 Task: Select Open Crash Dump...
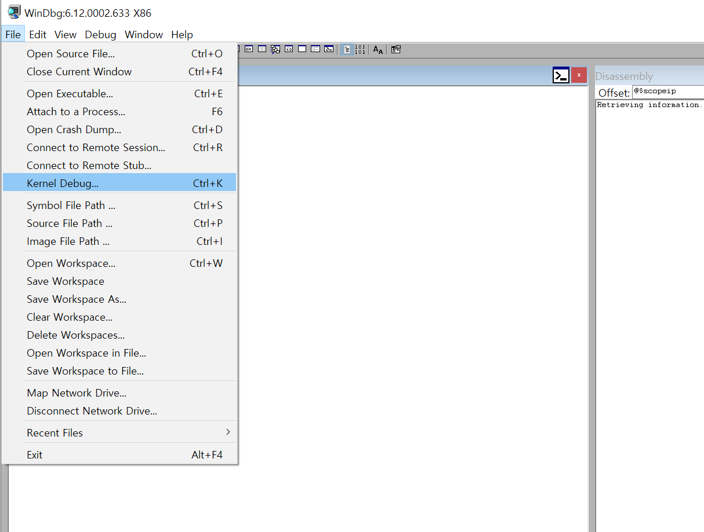click(x=119, y=130)
